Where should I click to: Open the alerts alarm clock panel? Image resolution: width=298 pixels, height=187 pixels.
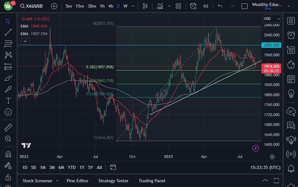click(291, 35)
